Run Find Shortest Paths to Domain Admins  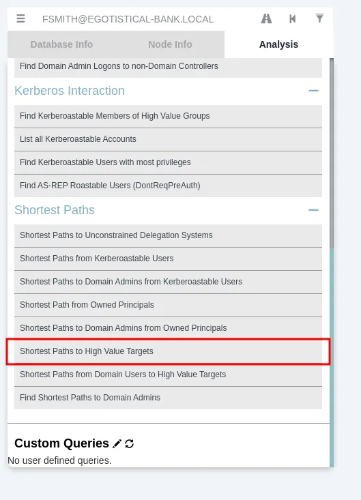168,398
